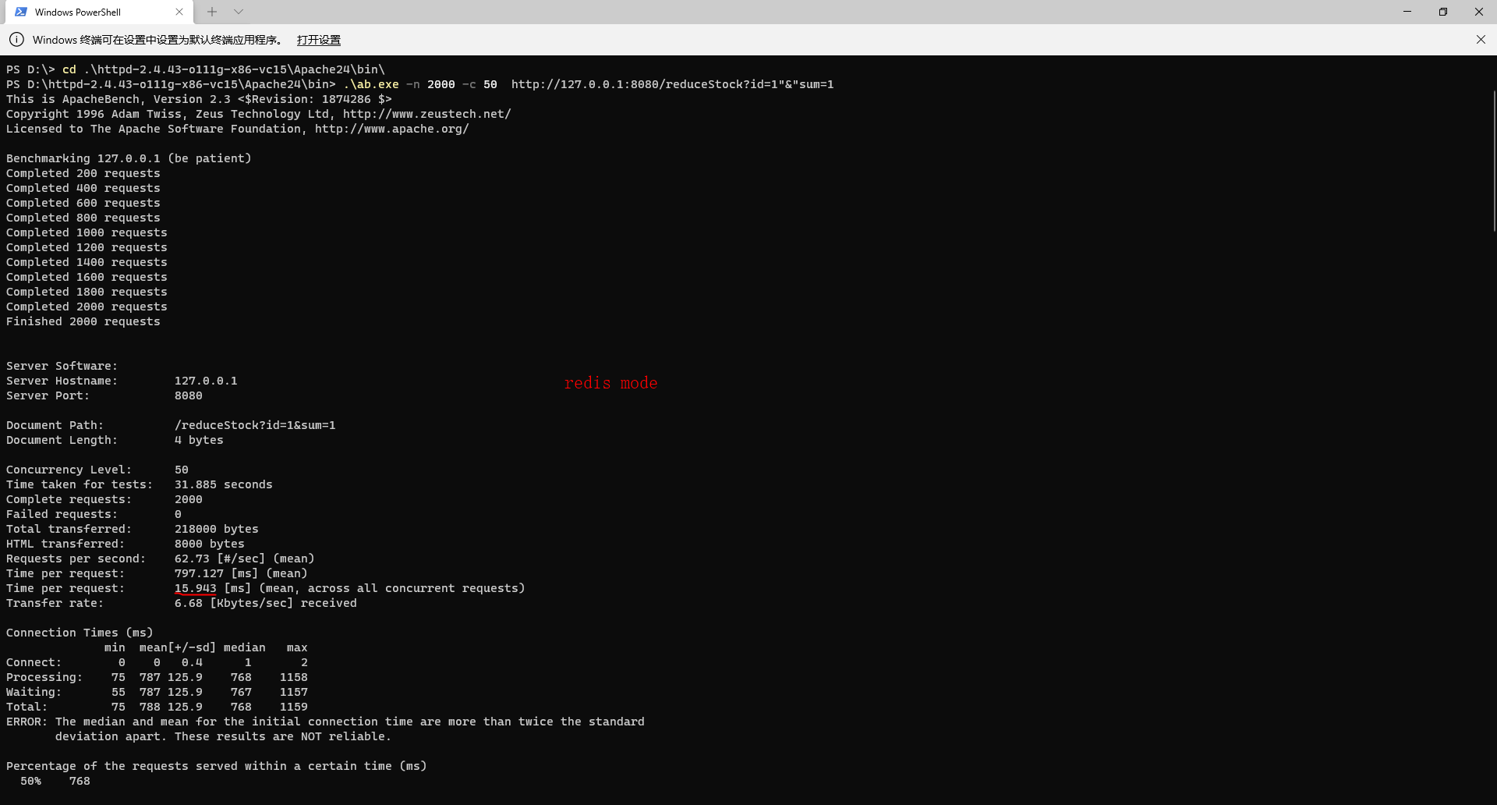Click Document Path '/reduceStock?id=1&sum=1'

pos(255,425)
